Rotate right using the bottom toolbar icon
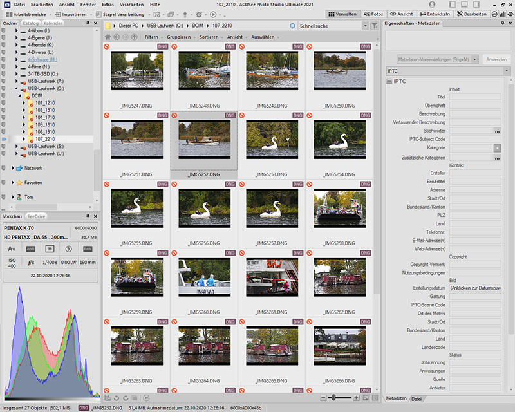The height and width of the screenshot is (412, 515). (x=126, y=398)
